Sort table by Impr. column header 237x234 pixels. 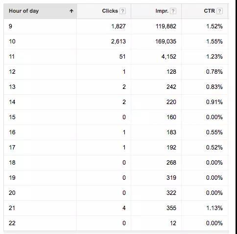(x=162, y=11)
